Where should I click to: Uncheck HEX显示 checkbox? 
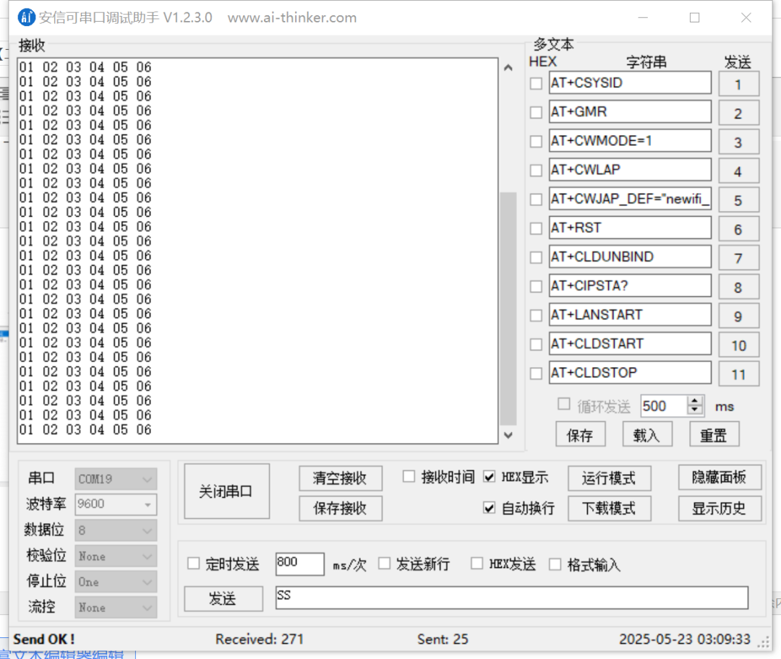489,477
